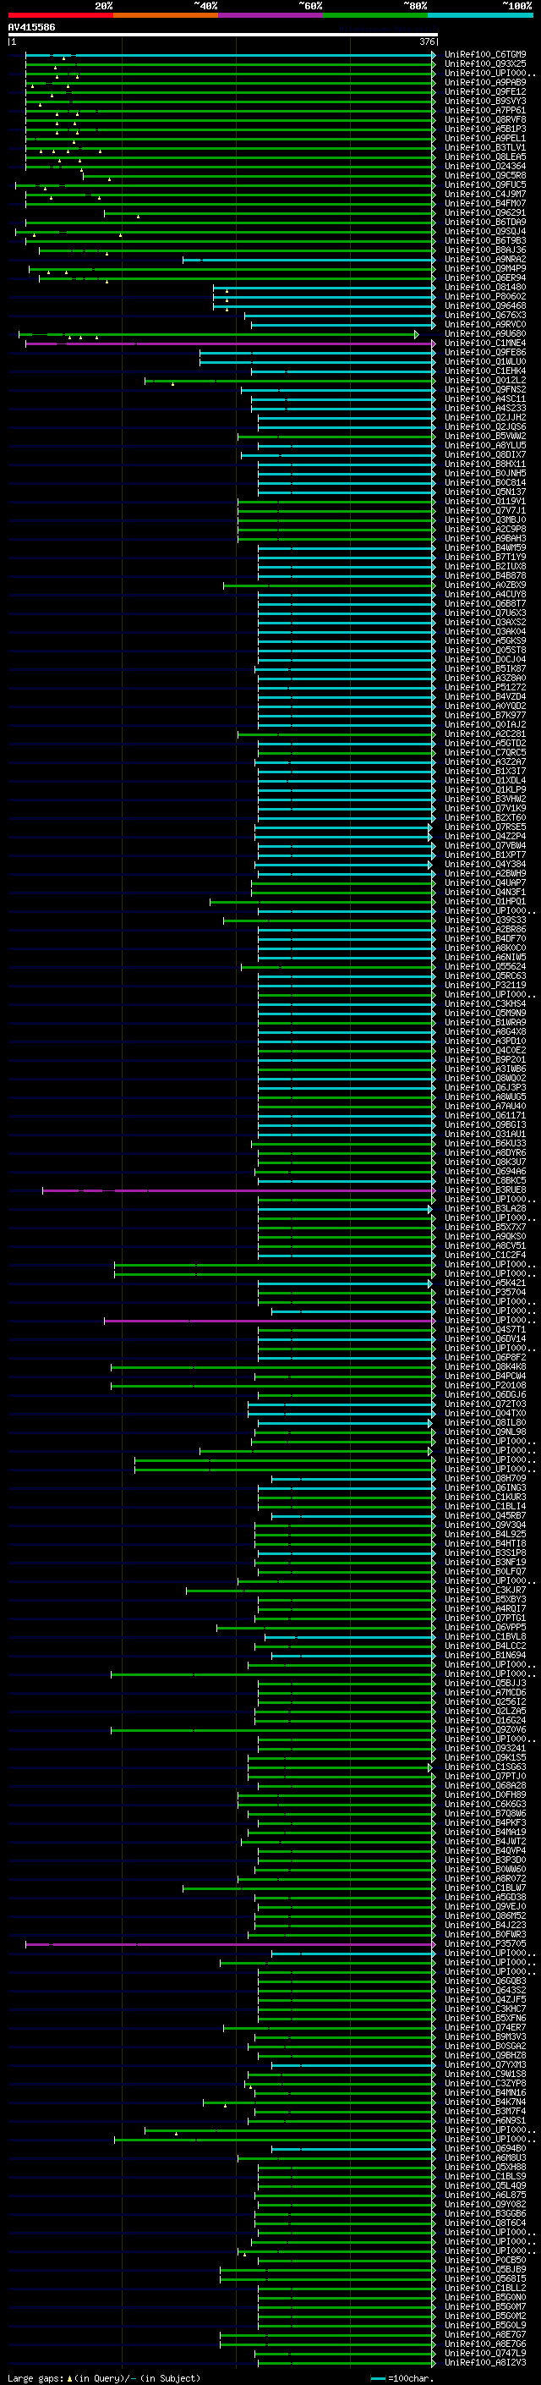
Task: Select hit label UniRef100_Q7V7J1
Action: [484, 511]
